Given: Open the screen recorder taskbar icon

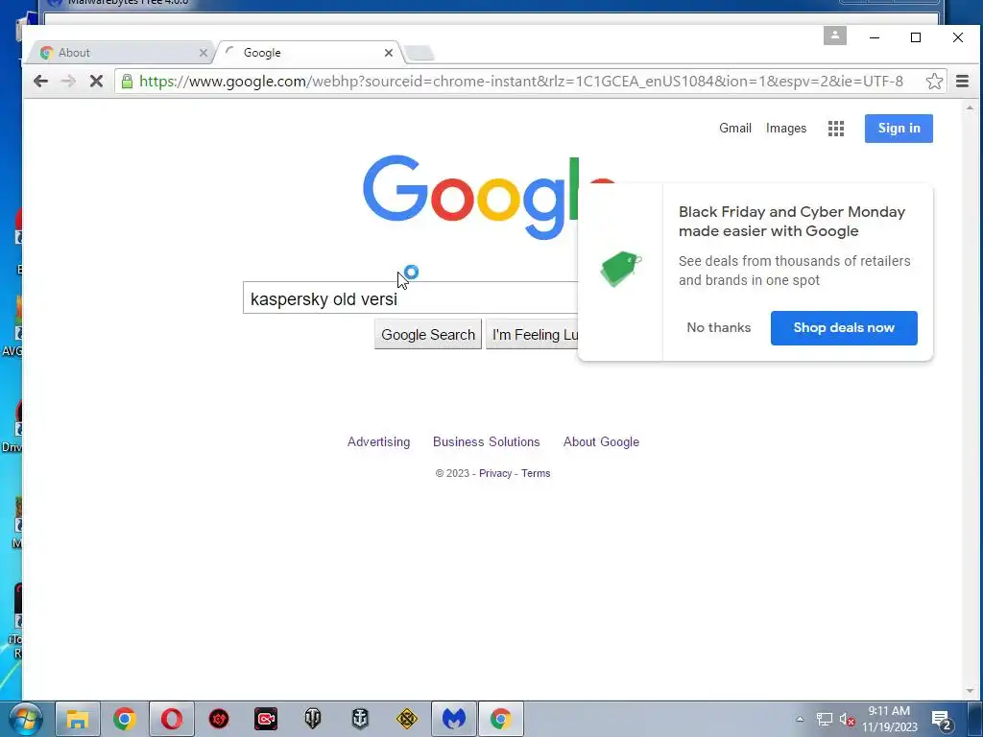Looking at the screenshot, I should pyautogui.click(x=266, y=719).
